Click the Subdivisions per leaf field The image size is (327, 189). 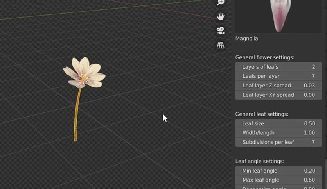point(278,142)
